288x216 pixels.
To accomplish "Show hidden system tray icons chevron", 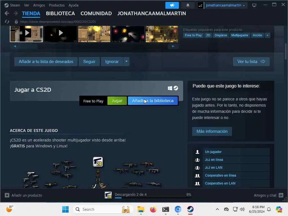I will [217, 209].
